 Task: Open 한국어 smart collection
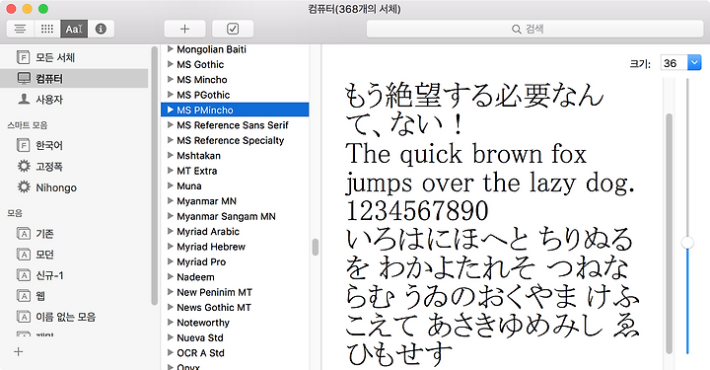[74, 145]
